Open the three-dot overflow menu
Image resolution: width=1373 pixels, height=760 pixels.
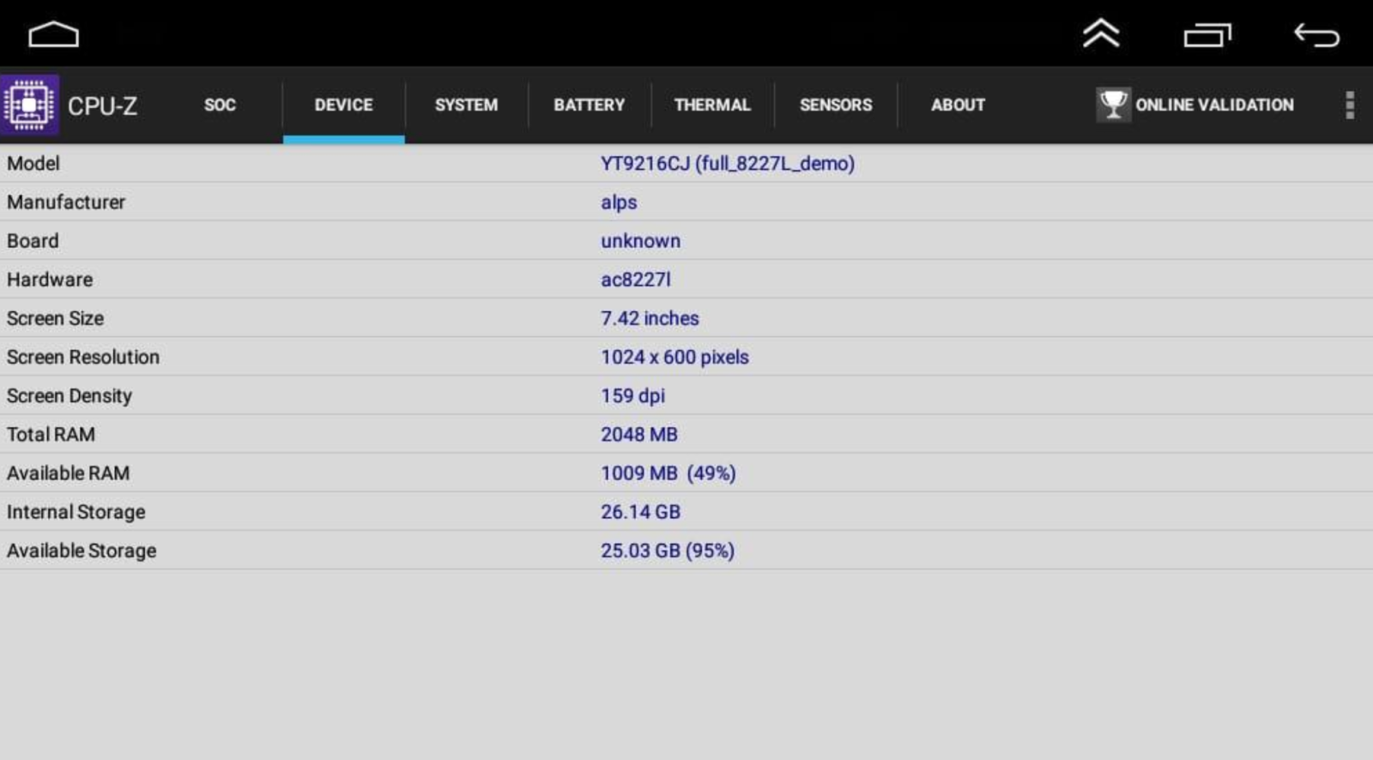click(x=1350, y=105)
